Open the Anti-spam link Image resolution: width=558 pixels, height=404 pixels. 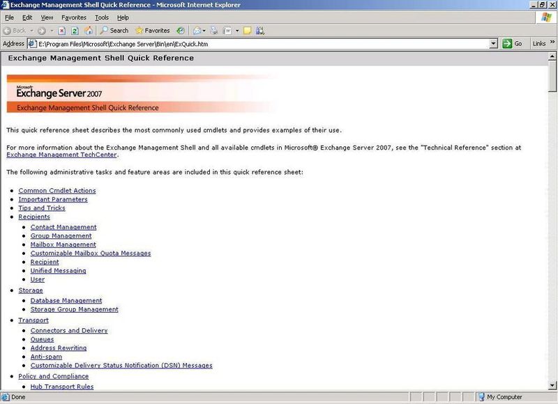click(x=46, y=357)
